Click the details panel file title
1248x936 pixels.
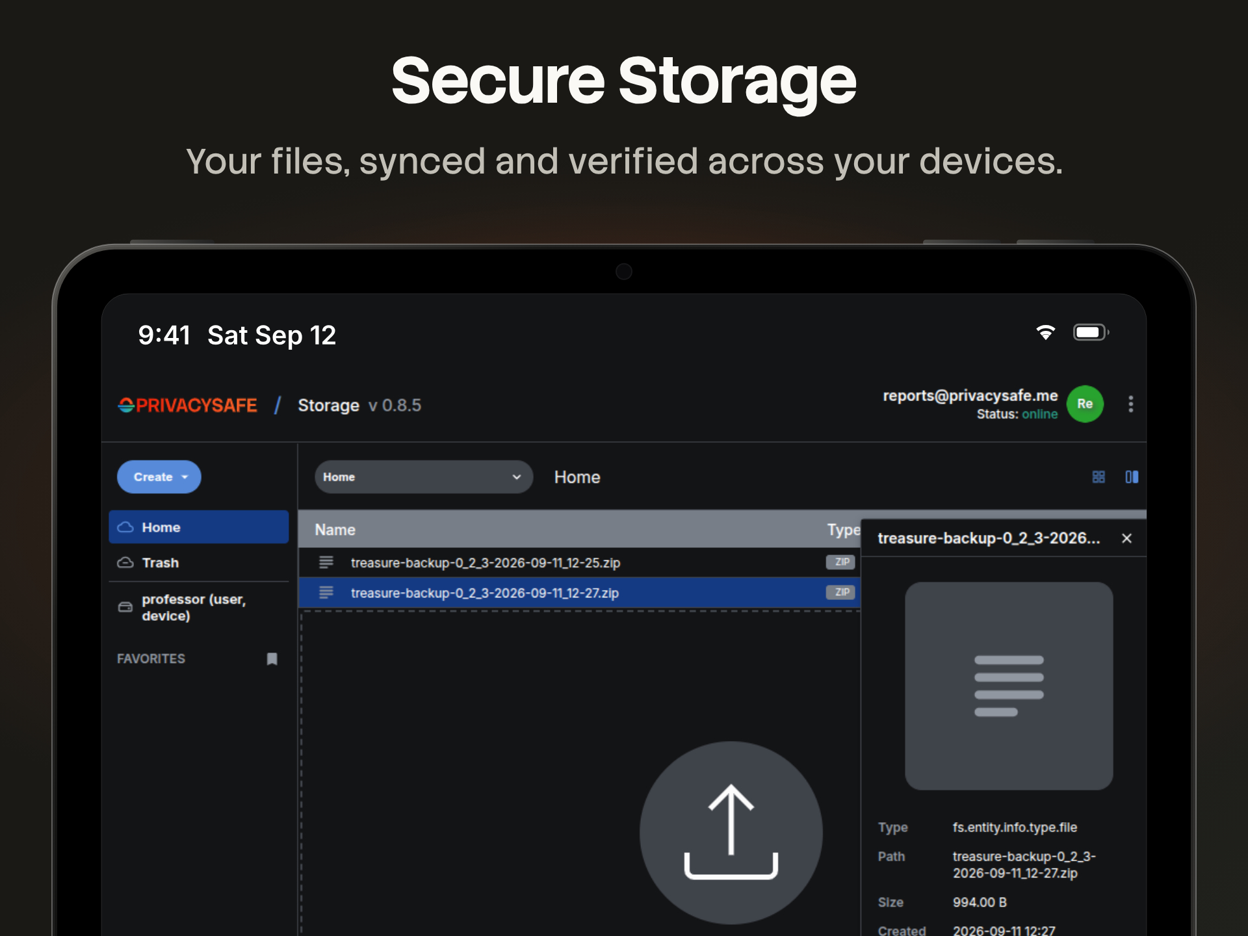(989, 538)
